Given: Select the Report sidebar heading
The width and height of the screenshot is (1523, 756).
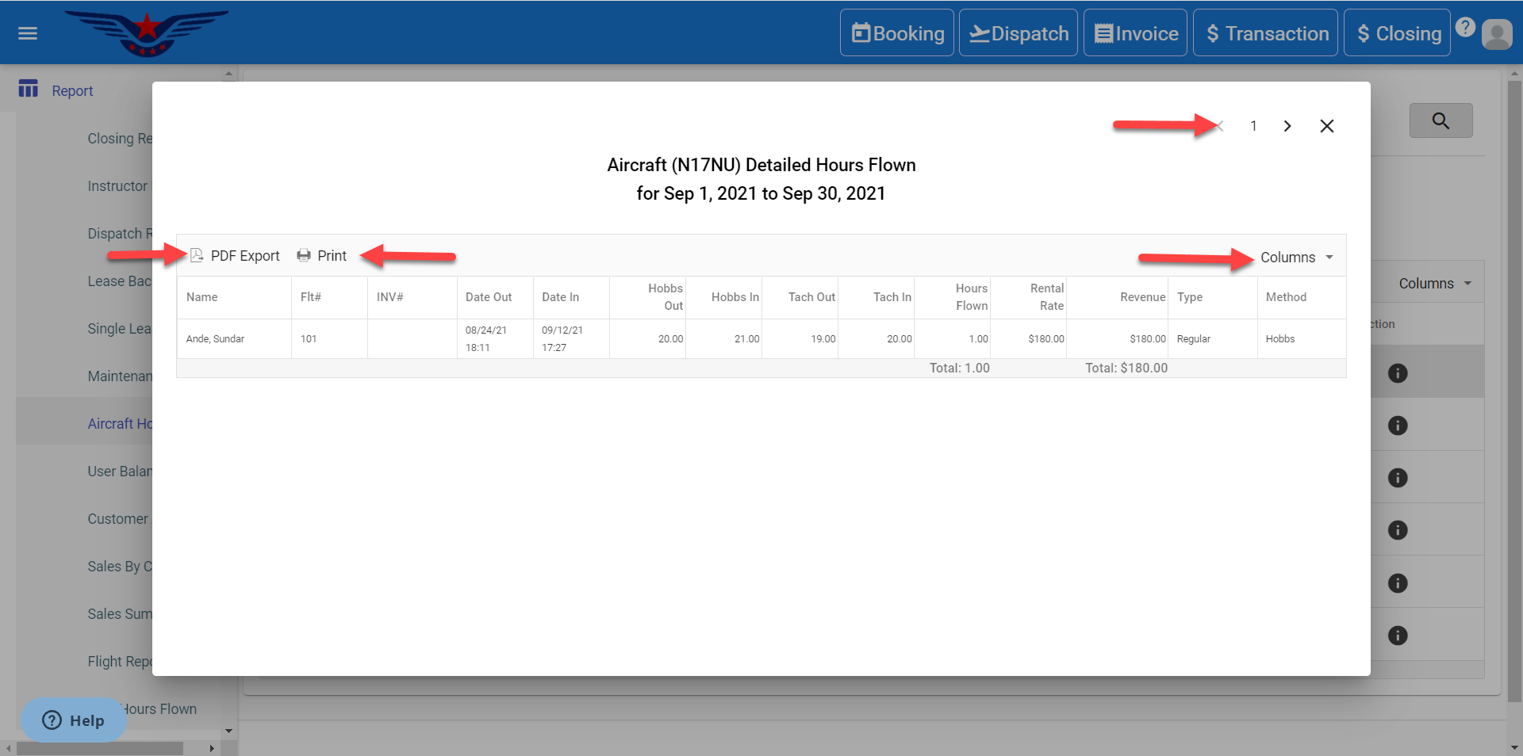Looking at the screenshot, I should (x=72, y=91).
